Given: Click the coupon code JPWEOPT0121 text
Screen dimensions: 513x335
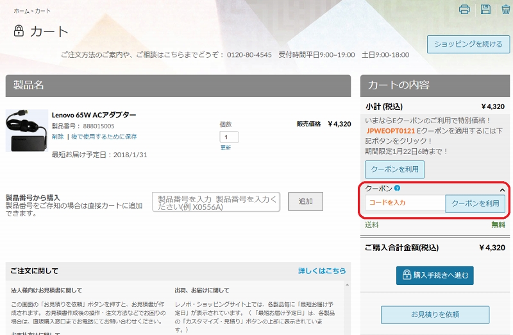Looking at the screenshot, I should (x=391, y=131).
